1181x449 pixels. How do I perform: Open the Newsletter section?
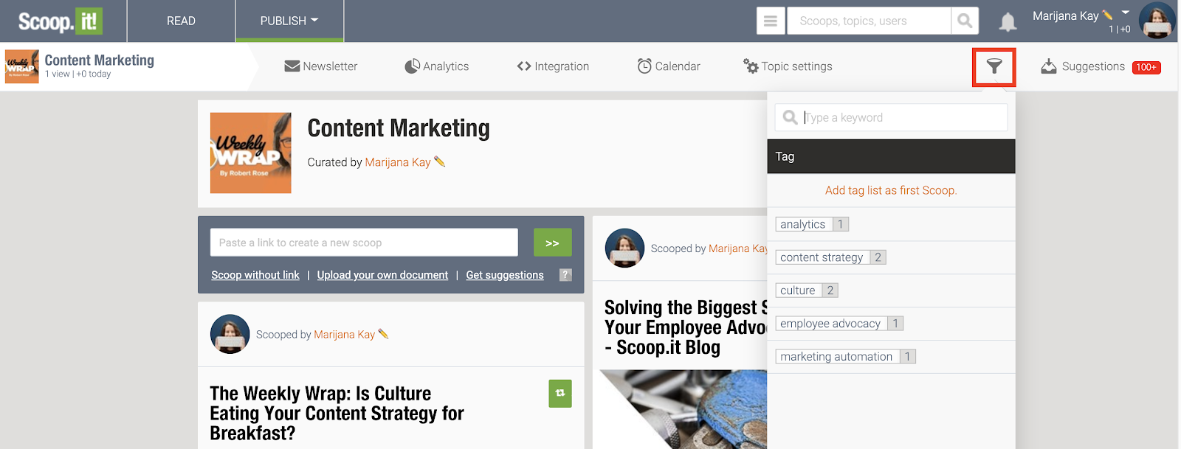pyautogui.click(x=321, y=66)
